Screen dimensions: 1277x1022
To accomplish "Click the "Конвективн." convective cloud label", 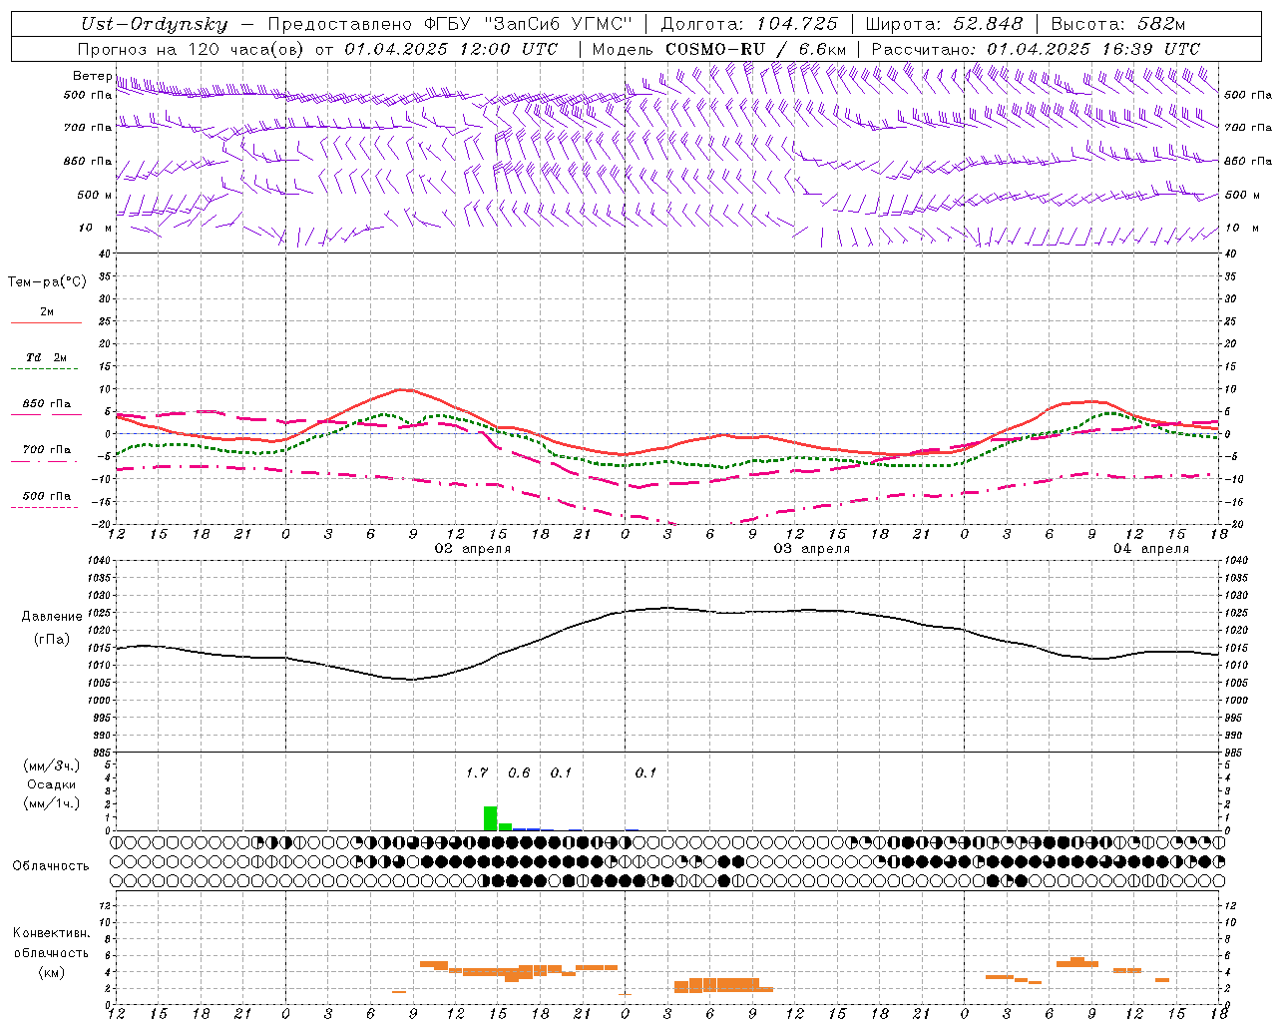I will coord(52,934).
